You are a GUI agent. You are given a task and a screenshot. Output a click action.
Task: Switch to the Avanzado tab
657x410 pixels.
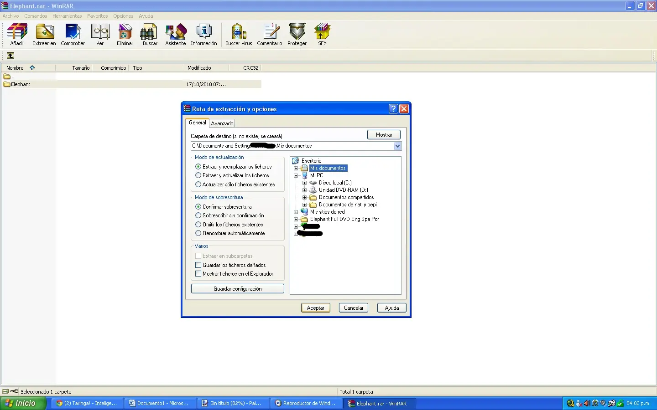click(222, 123)
